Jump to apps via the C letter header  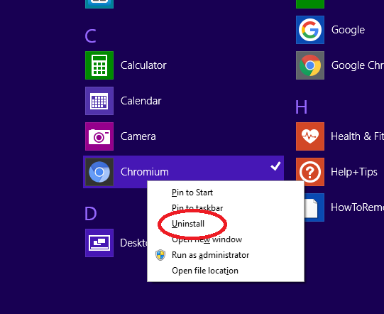pyautogui.click(x=90, y=36)
